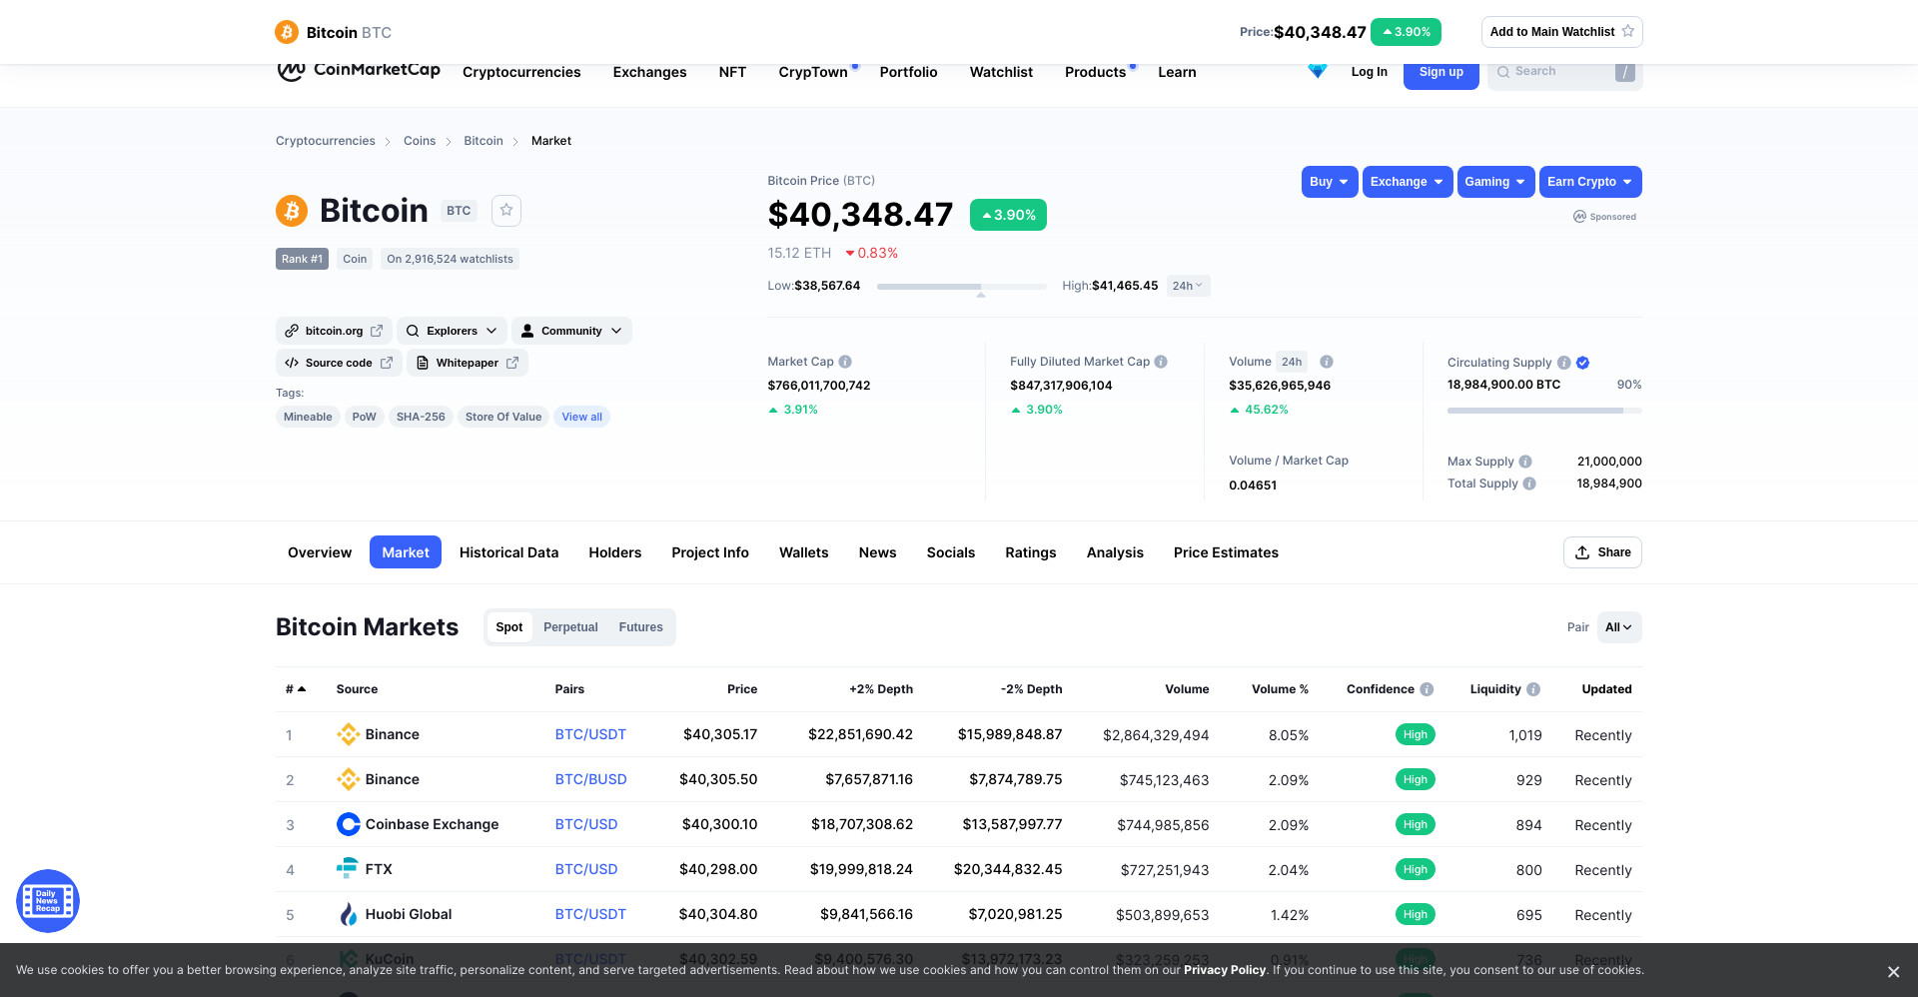Expand the Explorers dropdown

tap(452, 331)
